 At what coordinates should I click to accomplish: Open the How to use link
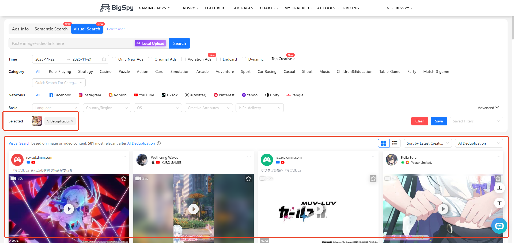click(116, 29)
